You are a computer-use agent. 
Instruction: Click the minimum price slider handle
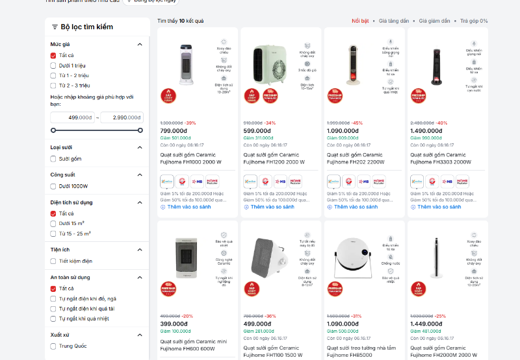pyautogui.click(x=53, y=130)
